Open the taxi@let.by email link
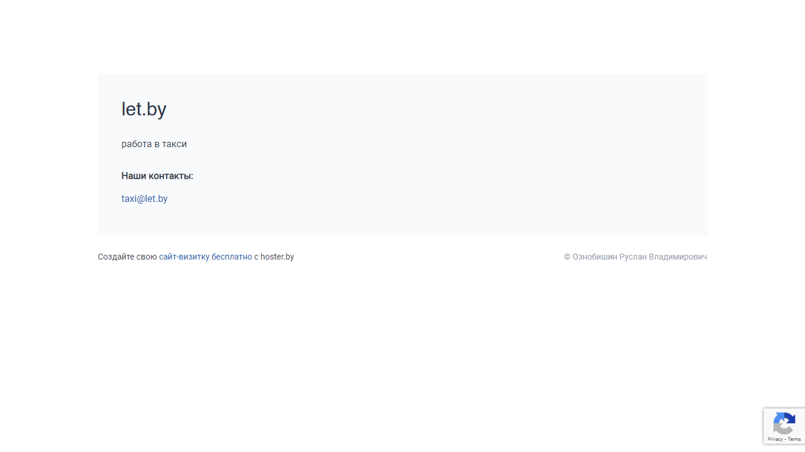The width and height of the screenshot is (805, 452). point(144,199)
